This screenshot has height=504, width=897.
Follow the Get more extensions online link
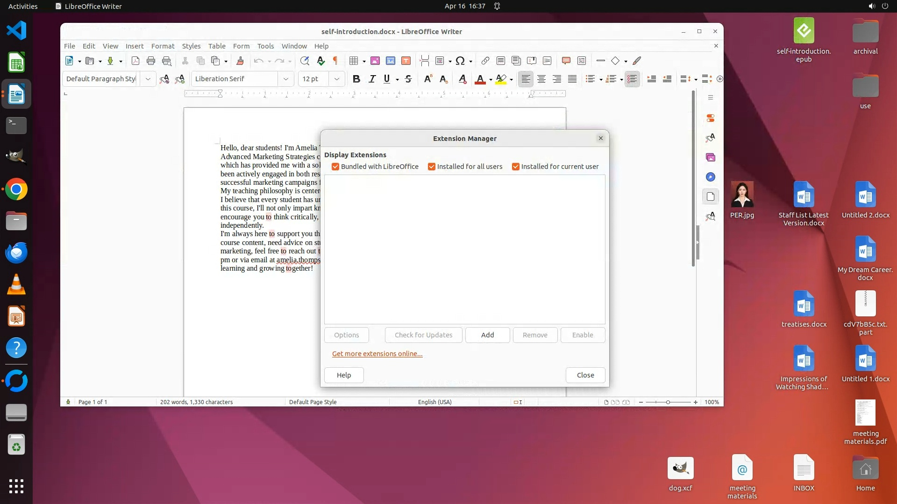377,354
